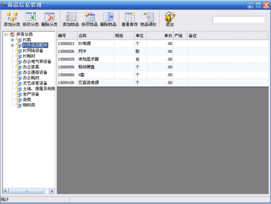Viewport: 271px width, 204px height.
Task: Expand the PC机 tree node
Action: coord(12,40)
